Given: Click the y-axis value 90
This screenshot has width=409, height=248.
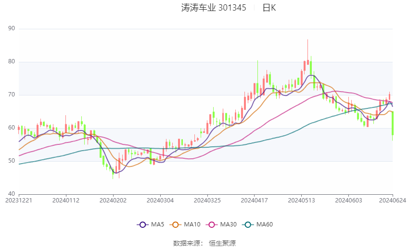Looking at the screenshot, I should [12, 28].
